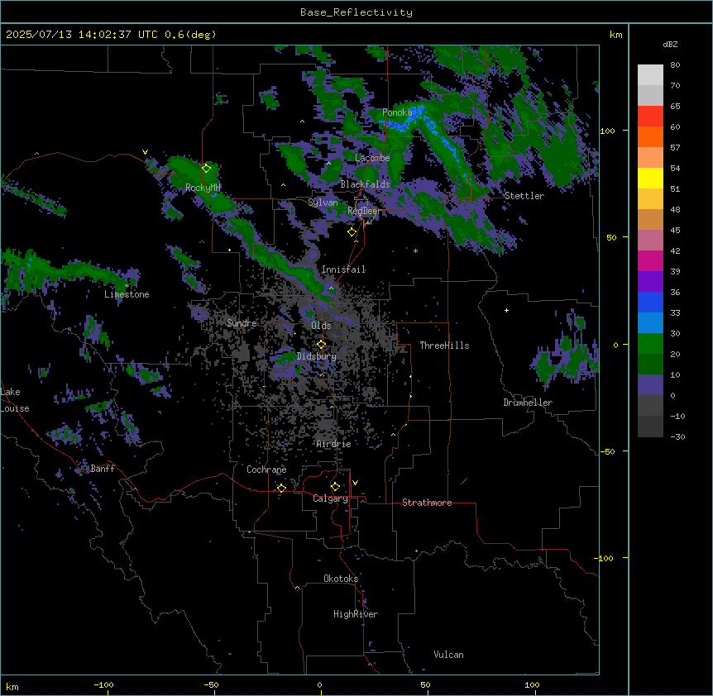The width and height of the screenshot is (713, 696).
Task: Click the Okotoks city label
Action: pyautogui.click(x=341, y=579)
